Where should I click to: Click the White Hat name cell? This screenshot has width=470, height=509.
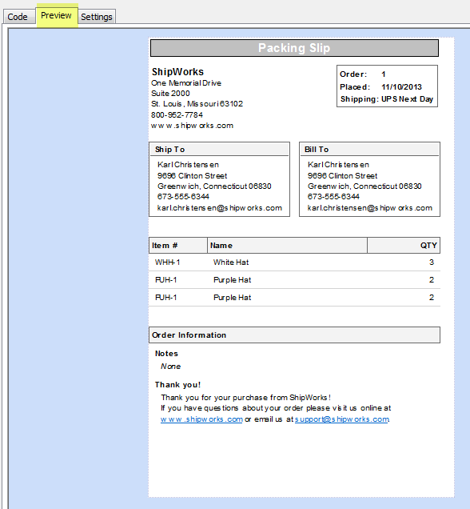coord(231,263)
